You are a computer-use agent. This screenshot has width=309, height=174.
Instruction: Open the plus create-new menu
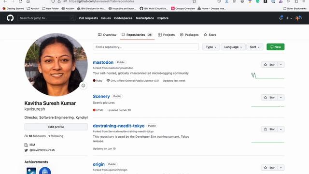tap(289, 18)
